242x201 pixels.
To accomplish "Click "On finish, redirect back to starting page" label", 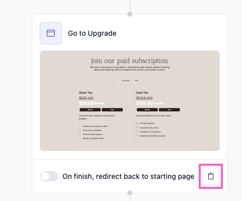I will coord(128,176).
